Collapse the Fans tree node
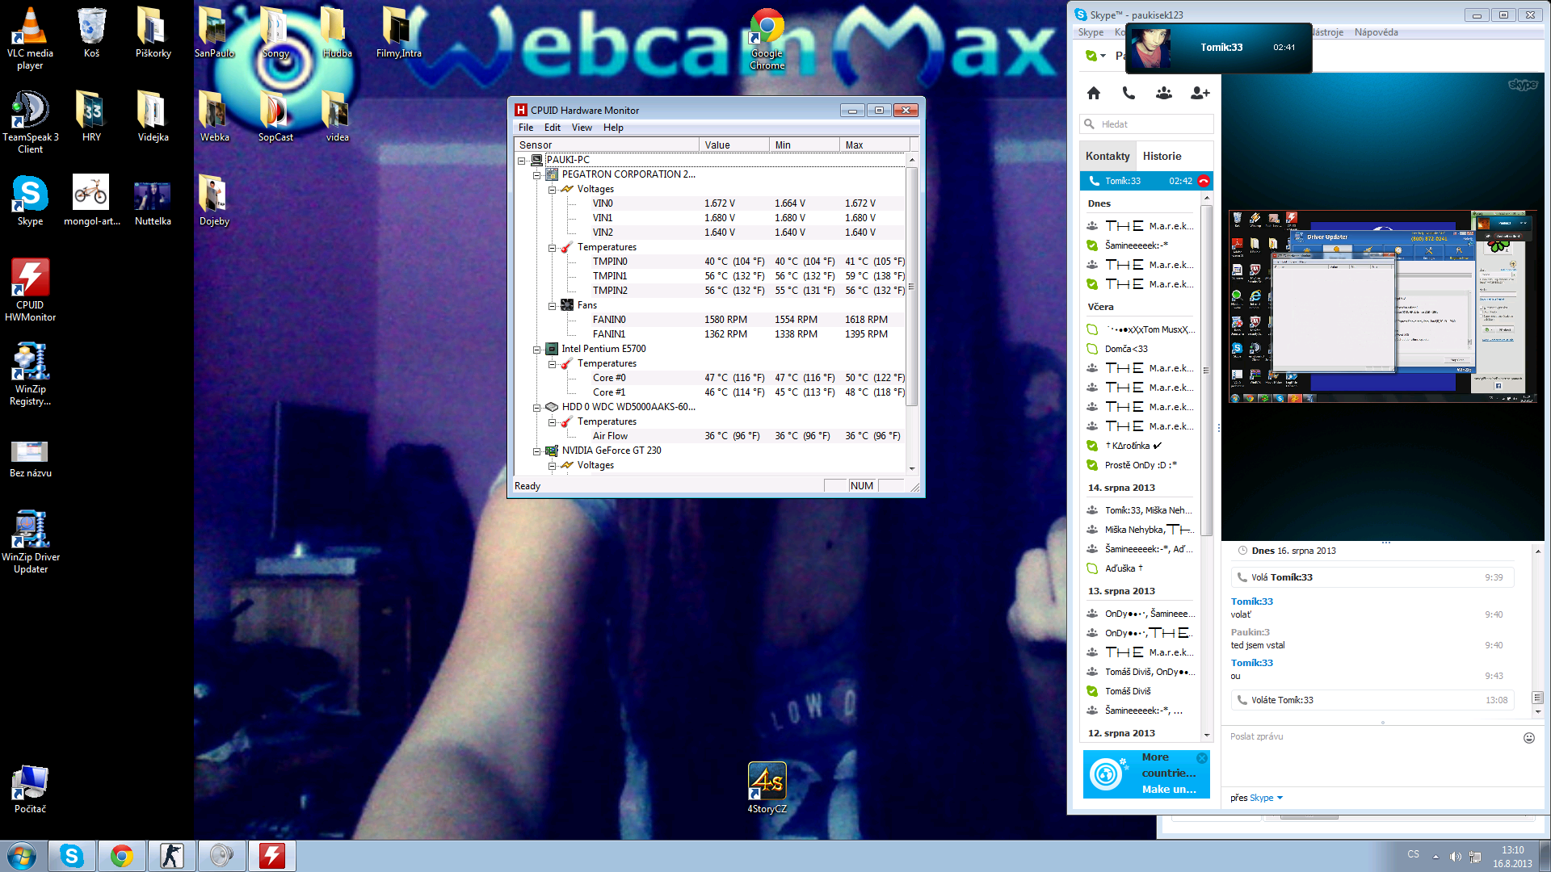The height and width of the screenshot is (872, 1551). [x=553, y=306]
